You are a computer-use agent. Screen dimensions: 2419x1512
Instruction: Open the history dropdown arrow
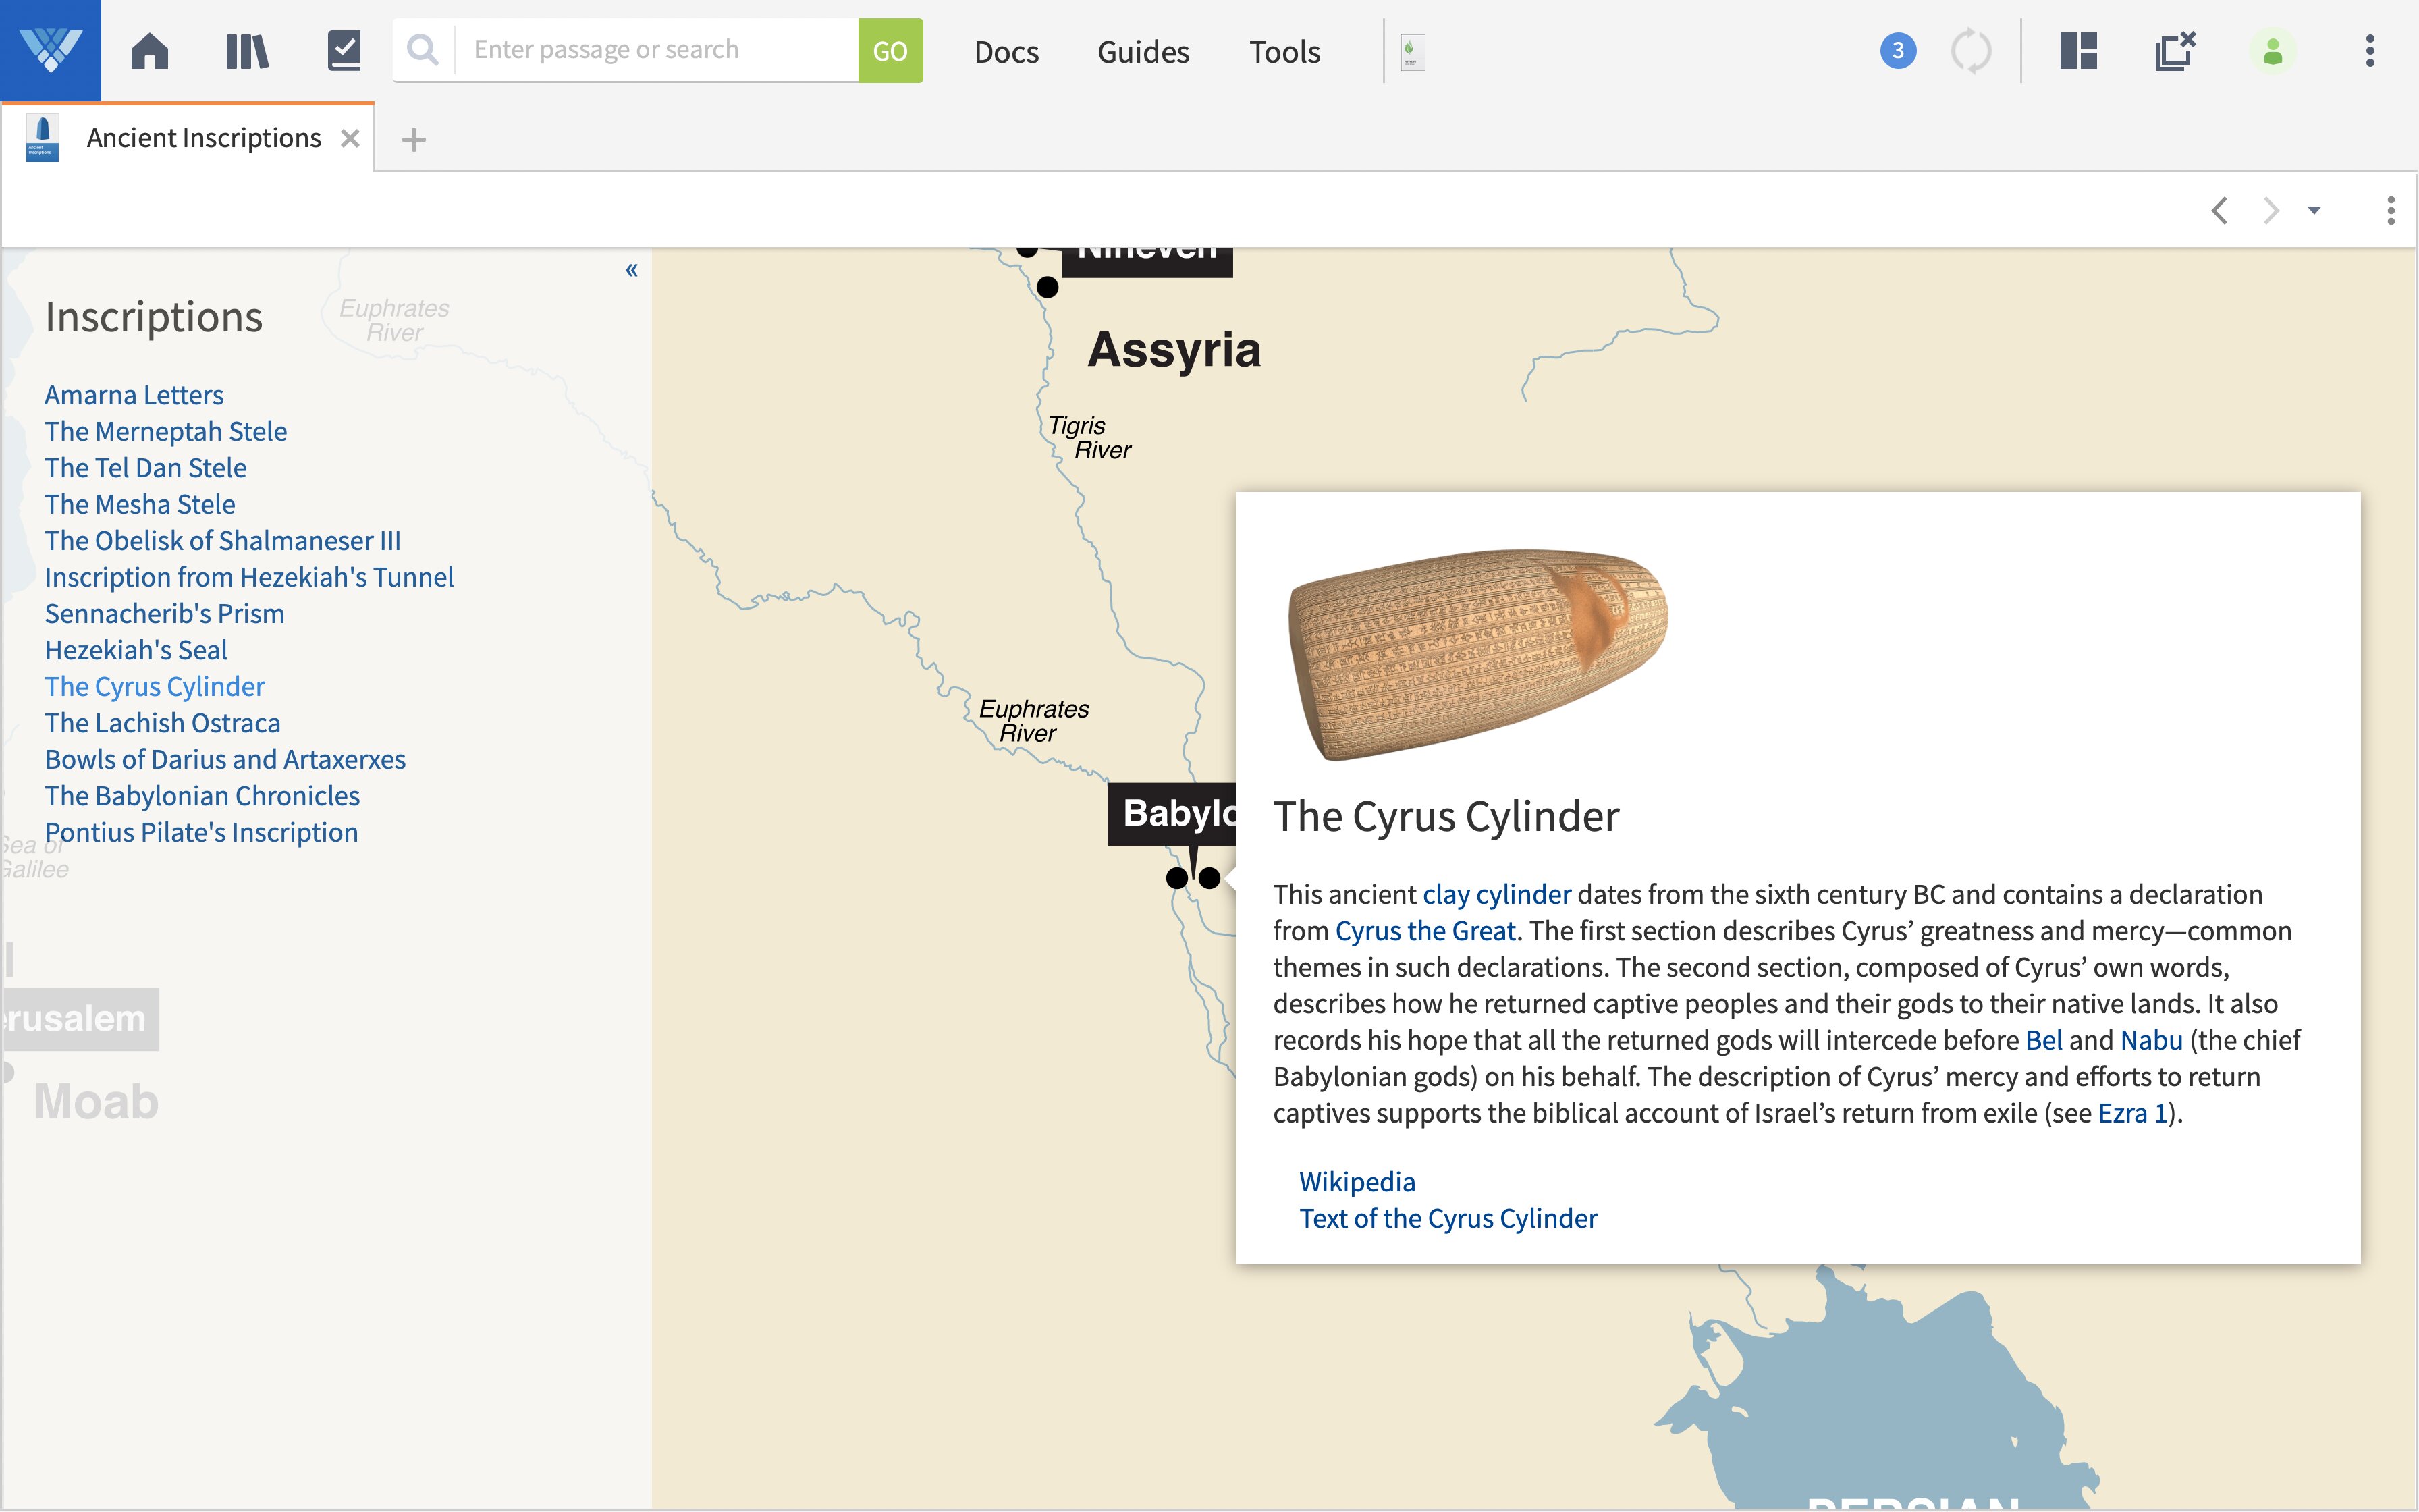pyautogui.click(x=2314, y=210)
